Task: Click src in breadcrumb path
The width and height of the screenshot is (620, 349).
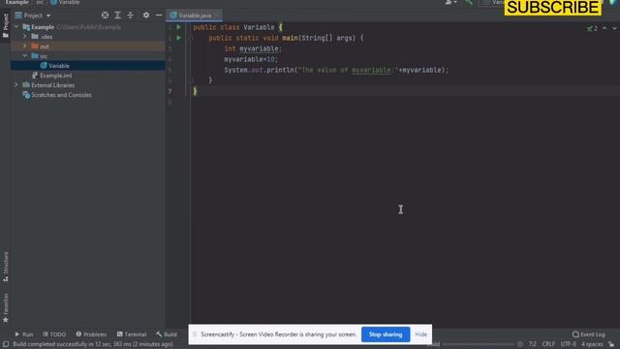Action: [40, 2]
